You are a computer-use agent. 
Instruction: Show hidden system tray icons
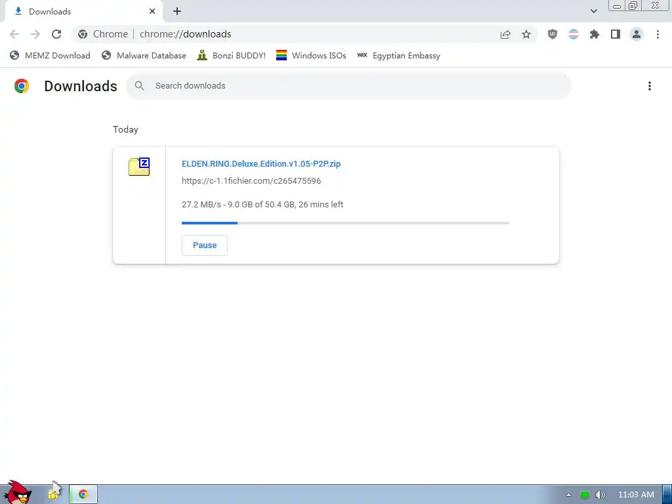[x=568, y=495]
